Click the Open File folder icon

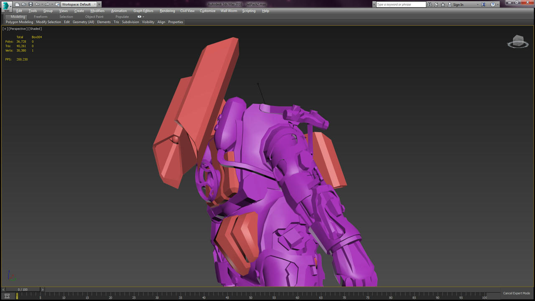point(24,5)
